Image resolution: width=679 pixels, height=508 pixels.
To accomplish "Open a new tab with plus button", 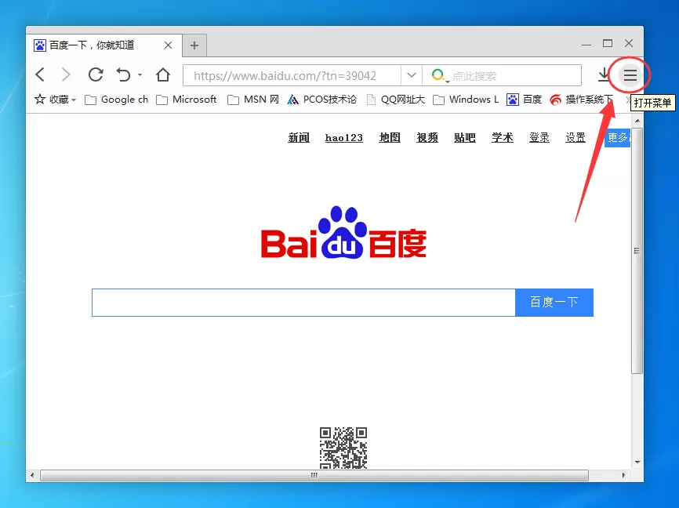I will click(x=194, y=45).
